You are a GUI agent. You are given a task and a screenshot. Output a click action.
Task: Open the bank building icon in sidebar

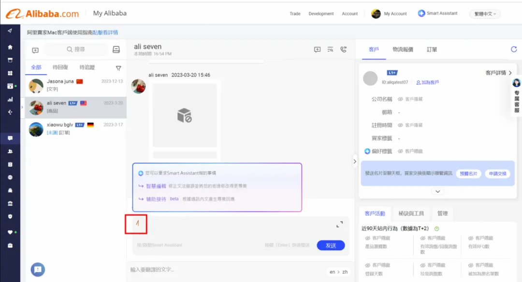point(10,203)
